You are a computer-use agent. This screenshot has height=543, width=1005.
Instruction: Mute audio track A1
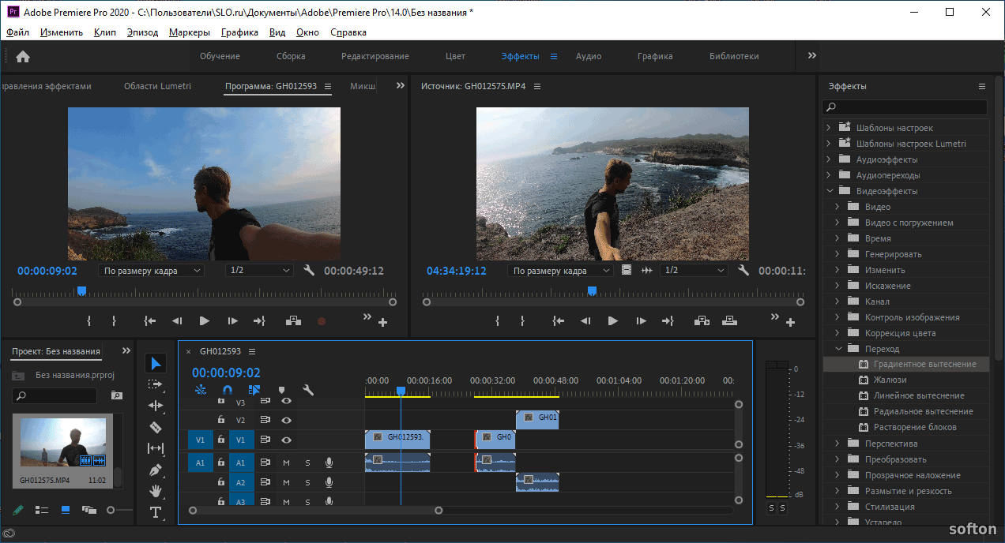[287, 462]
